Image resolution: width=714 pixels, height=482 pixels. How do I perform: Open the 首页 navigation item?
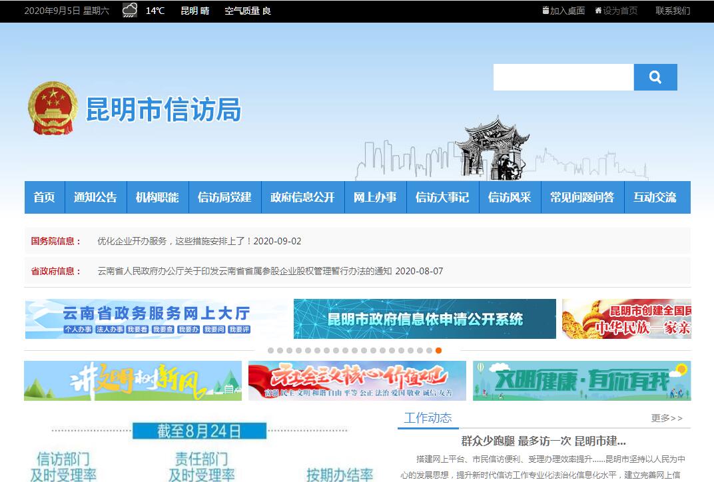pyautogui.click(x=44, y=197)
